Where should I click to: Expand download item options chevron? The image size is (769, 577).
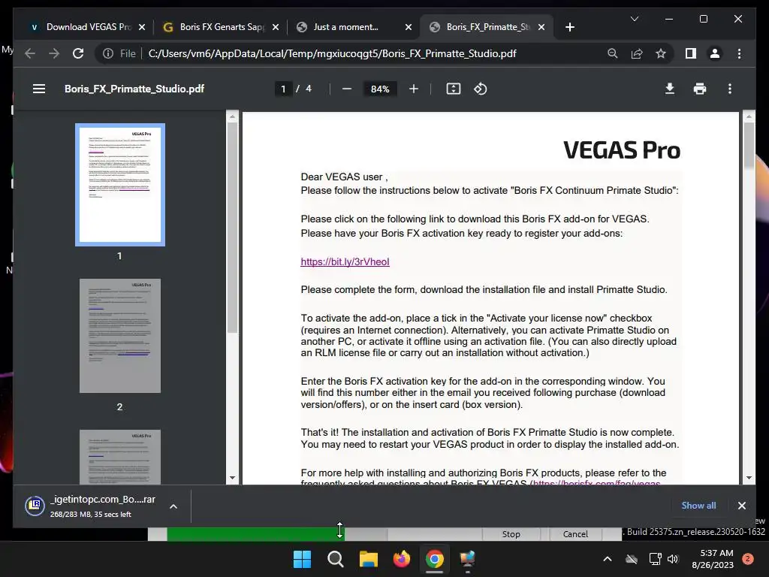tap(173, 506)
